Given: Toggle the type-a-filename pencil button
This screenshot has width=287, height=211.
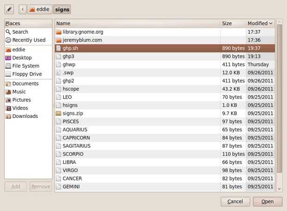Looking at the screenshot, I should (9, 9).
